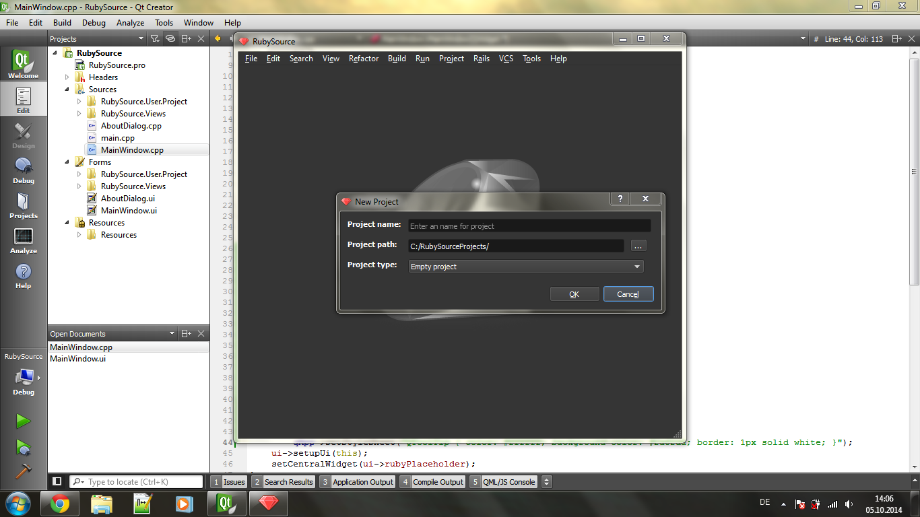This screenshot has height=517, width=920.
Task: Expand the Headers folder
Action: coord(67,77)
